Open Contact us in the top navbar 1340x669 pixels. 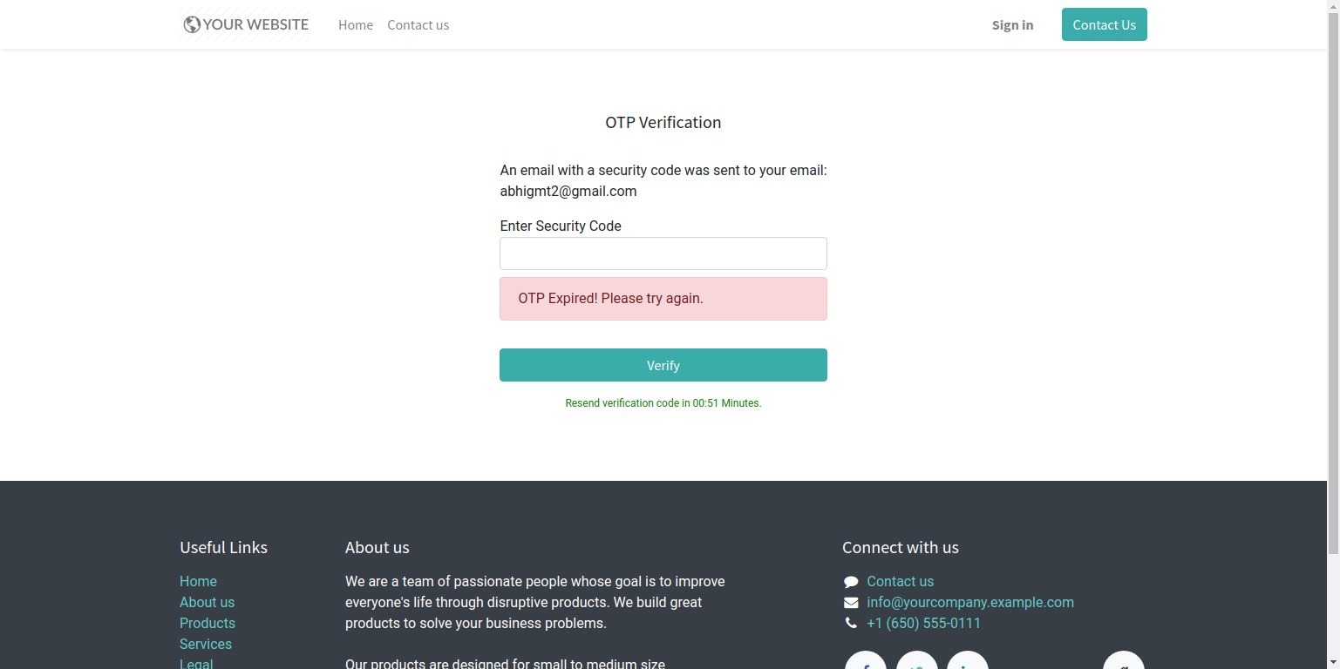click(418, 25)
